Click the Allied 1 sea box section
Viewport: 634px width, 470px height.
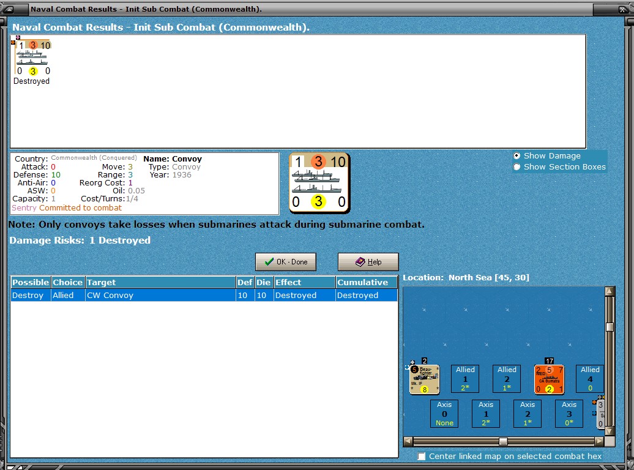465,379
